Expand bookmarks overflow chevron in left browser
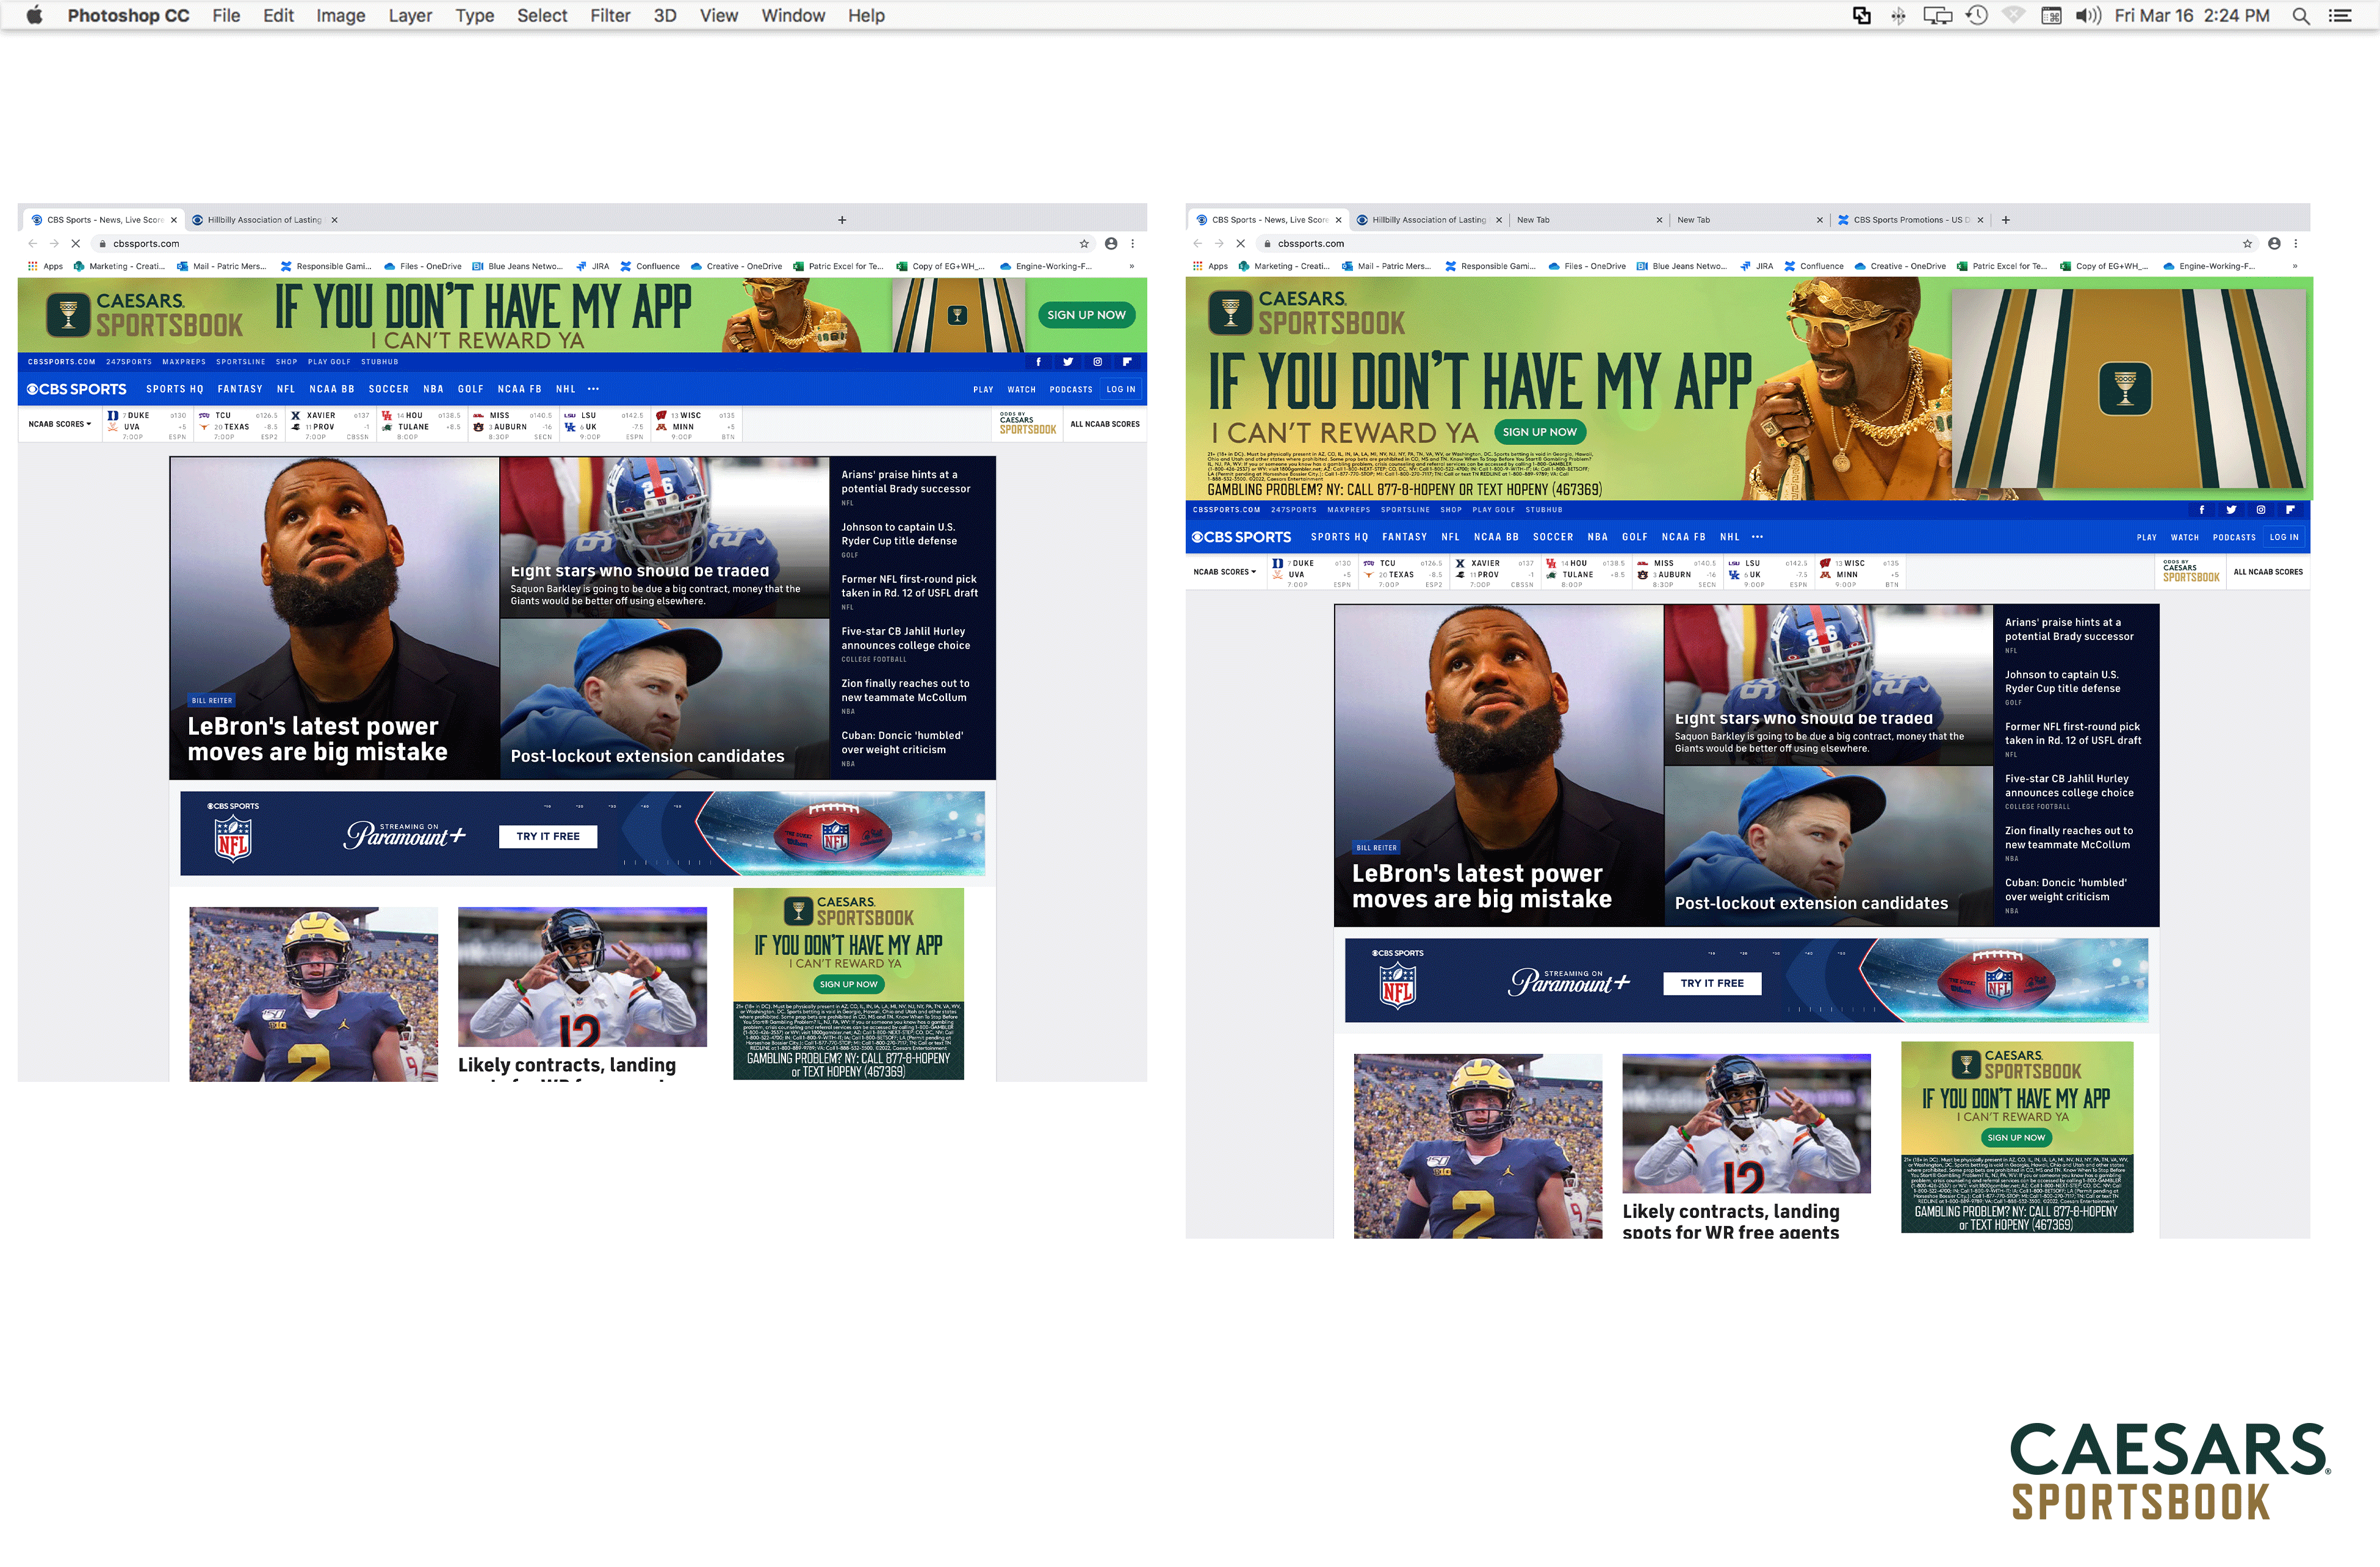 1132,266
